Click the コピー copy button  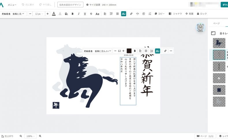tap(160, 14)
